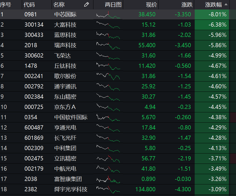This screenshot has width=236, height=196.
Task: Click stock code 300602
Action: tap(34, 56)
